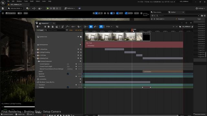Collapse the SM_Water_Tower track
This screenshot has width=207, height=116.
coord(36,82)
